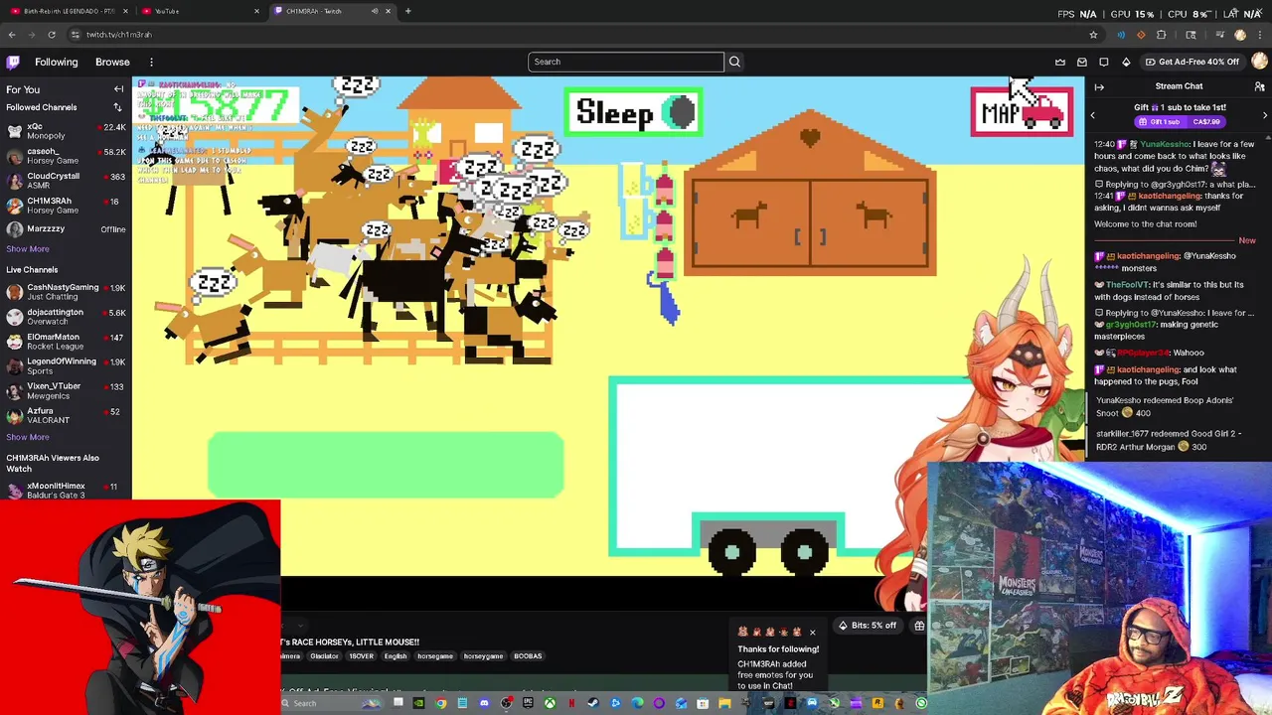Open the CashNastyGaming live channel
Image resolution: width=1272 pixels, height=715 pixels.
[66, 292]
